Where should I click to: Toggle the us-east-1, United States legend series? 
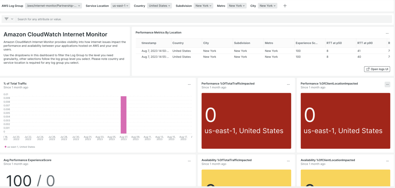[20, 147]
